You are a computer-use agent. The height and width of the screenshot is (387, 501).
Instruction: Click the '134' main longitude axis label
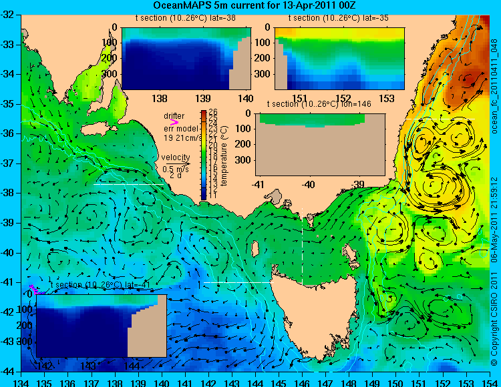click(21, 382)
